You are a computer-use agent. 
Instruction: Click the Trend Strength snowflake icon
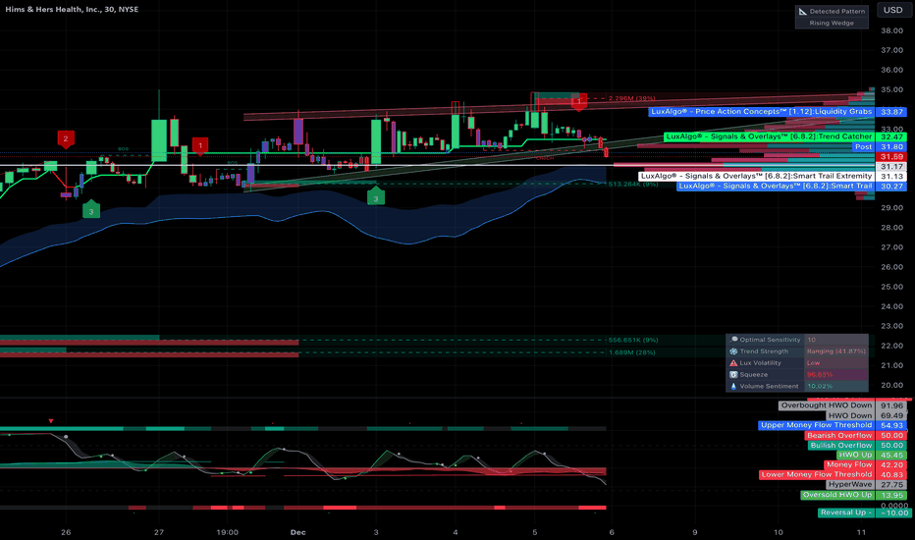pyautogui.click(x=733, y=351)
